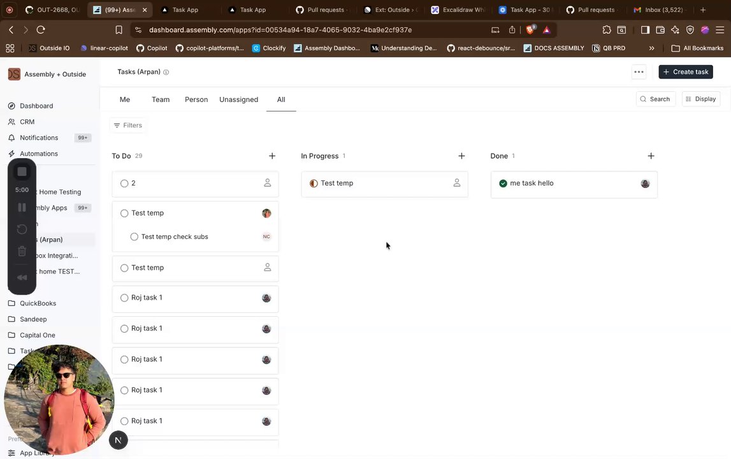Open CRM in the sidebar
Screen dimensions: 731x459
coord(27,122)
